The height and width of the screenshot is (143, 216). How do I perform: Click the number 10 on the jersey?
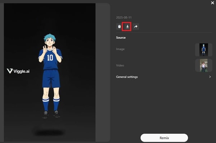(50, 58)
